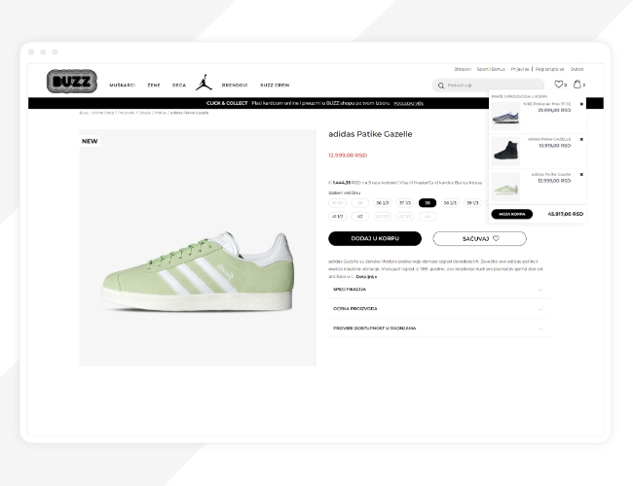This screenshot has height=486, width=633.
Task: Open the BUZZ logo homepage link
Action: (x=72, y=82)
